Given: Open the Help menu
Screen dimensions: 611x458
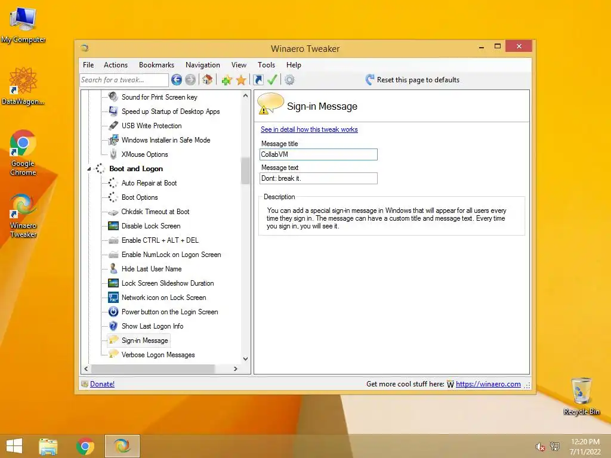Looking at the screenshot, I should click(x=294, y=65).
